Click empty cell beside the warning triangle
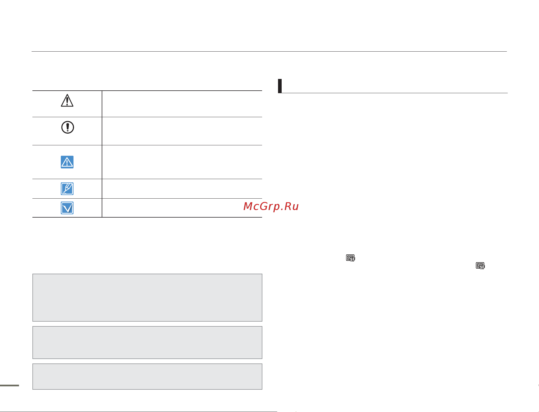This screenshot has width=539, height=412. pyautogui.click(x=182, y=104)
